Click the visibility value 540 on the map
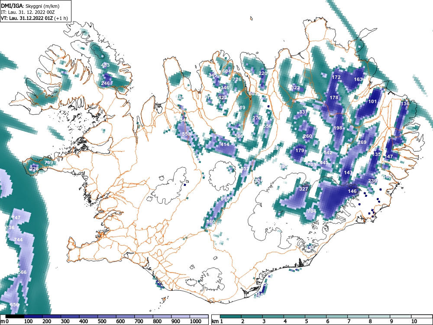This screenshot has height=325, width=433. pos(210,221)
